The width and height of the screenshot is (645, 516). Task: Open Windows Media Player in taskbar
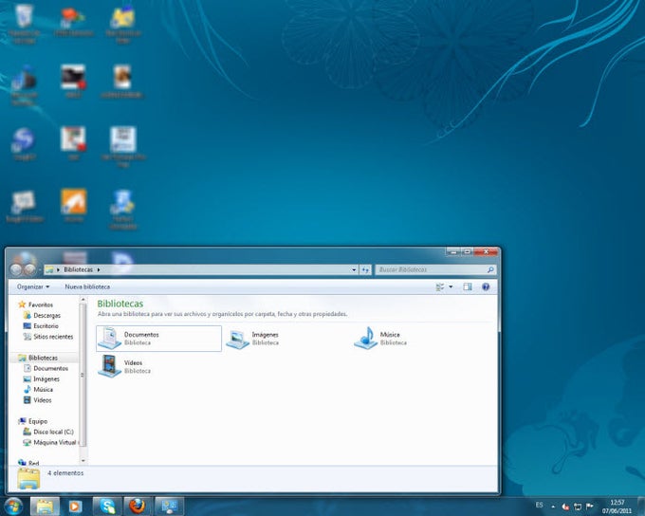[x=76, y=506]
